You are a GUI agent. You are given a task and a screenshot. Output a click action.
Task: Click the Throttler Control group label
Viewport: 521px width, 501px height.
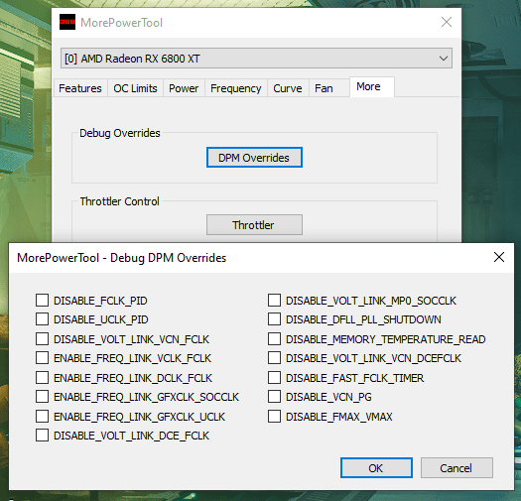click(x=120, y=201)
